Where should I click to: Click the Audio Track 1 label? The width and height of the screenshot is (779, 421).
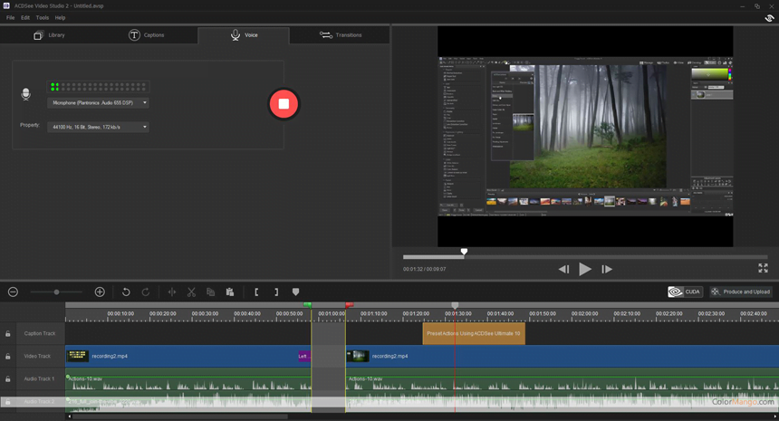click(x=39, y=378)
